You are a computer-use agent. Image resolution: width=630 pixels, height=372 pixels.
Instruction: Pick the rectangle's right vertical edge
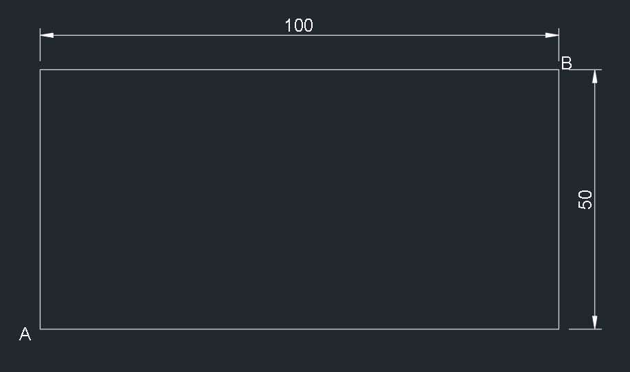559,199
